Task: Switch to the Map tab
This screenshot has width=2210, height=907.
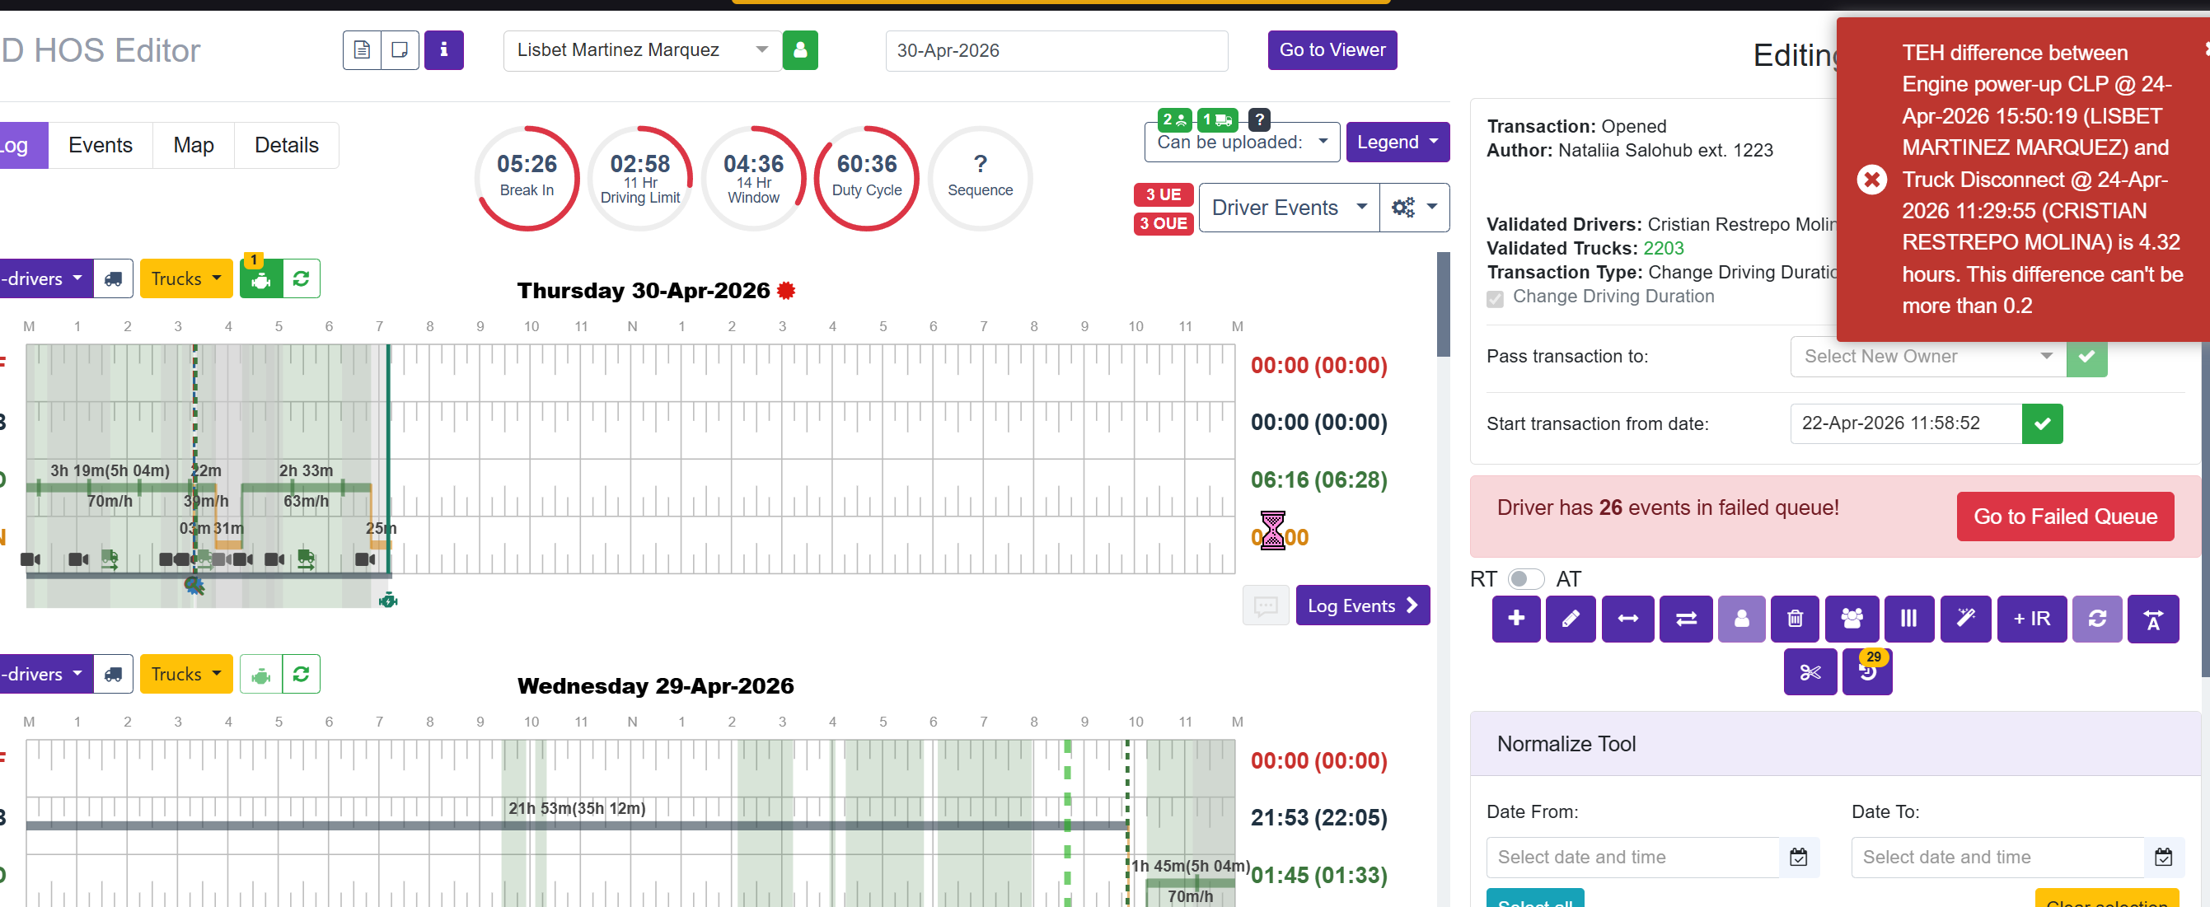Action: pyautogui.click(x=193, y=146)
